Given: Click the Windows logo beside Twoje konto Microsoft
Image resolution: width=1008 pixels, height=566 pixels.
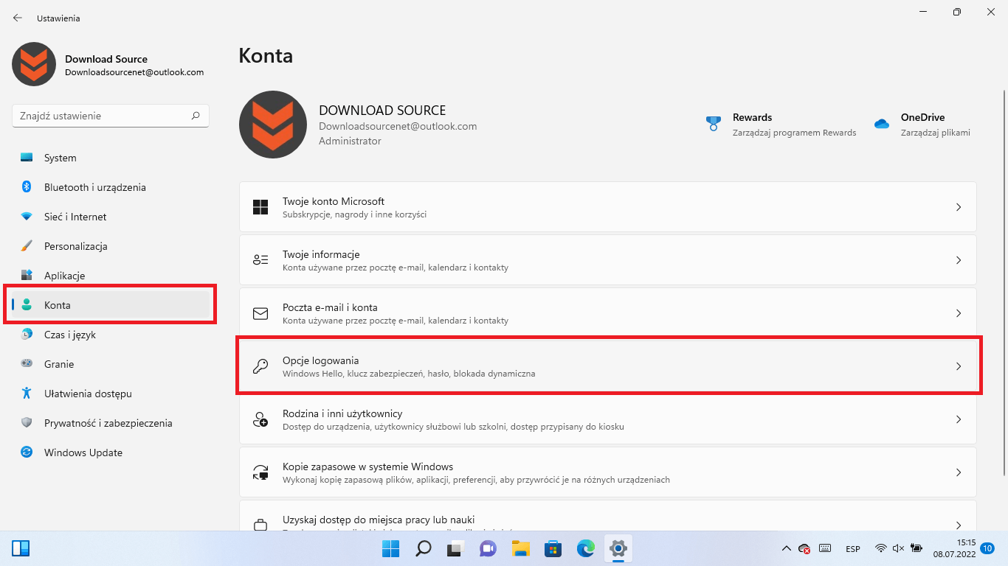Looking at the screenshot, I should (x=260, y=207).
